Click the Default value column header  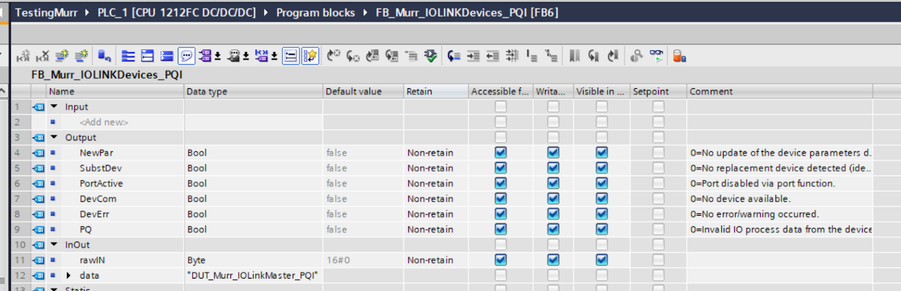363,91
